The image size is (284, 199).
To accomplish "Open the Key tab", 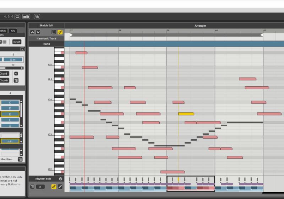I will pos(13,31).
